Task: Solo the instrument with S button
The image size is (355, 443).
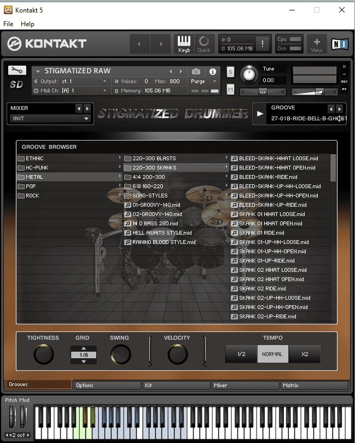Action: click(x=230, y=72)
